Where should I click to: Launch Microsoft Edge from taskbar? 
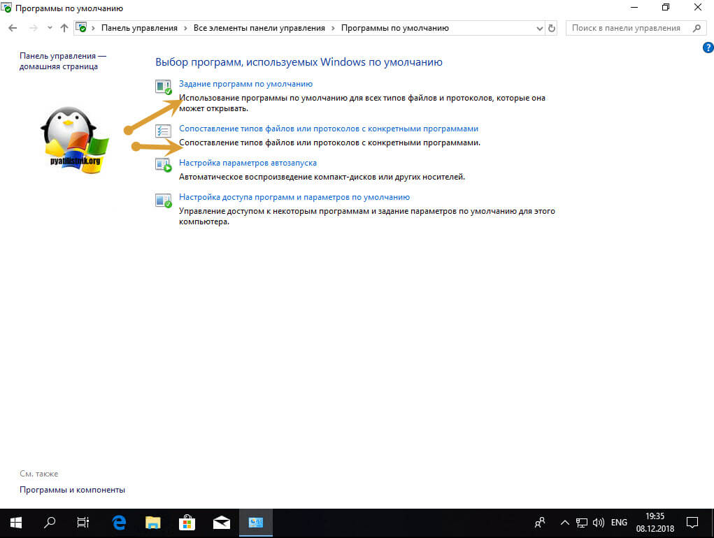point(120,523)
